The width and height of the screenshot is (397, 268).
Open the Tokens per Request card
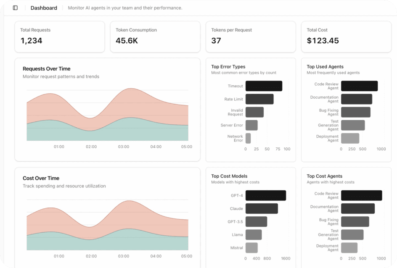point(250,36)
